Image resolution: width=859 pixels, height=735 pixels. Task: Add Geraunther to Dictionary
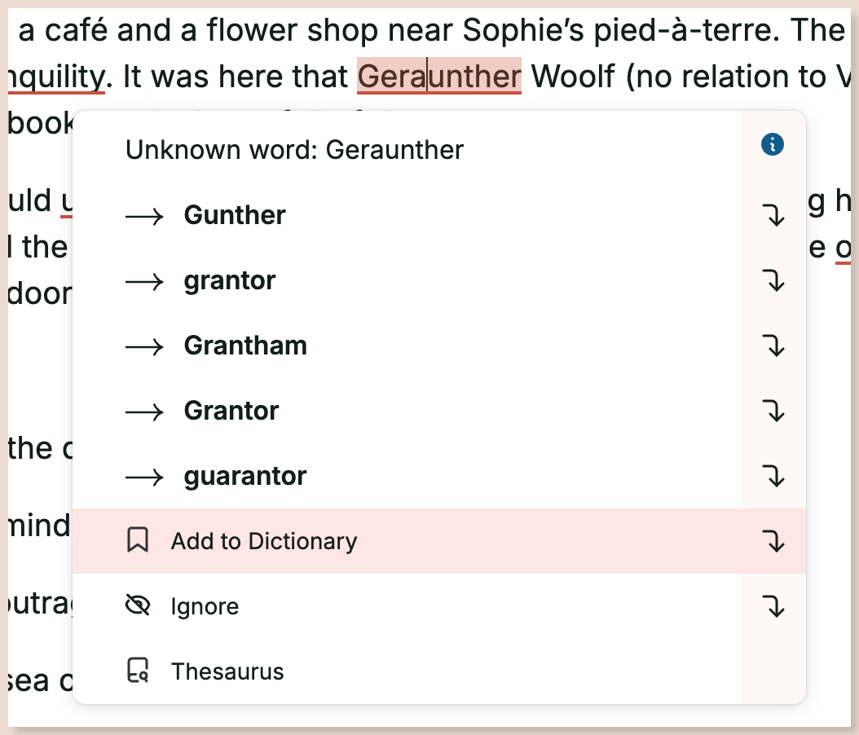264,541
